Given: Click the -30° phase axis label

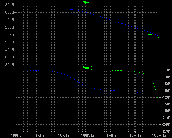Looking at the screenshot, I should point(167,77).
